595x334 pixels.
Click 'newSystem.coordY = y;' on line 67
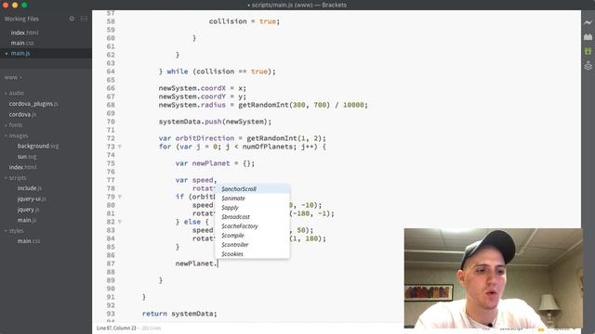coord(203,96)
